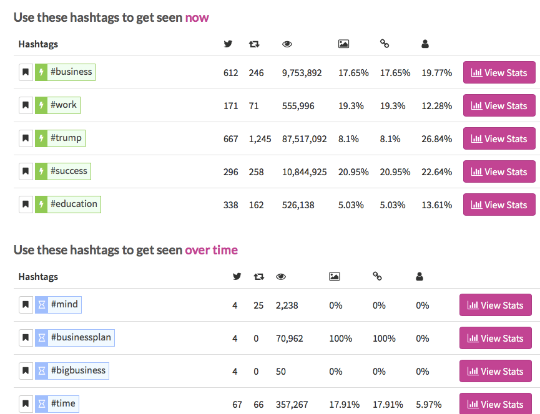Click the eye impressions icon in top table
This screenshot has width=540, height=414.
point(287,44)
